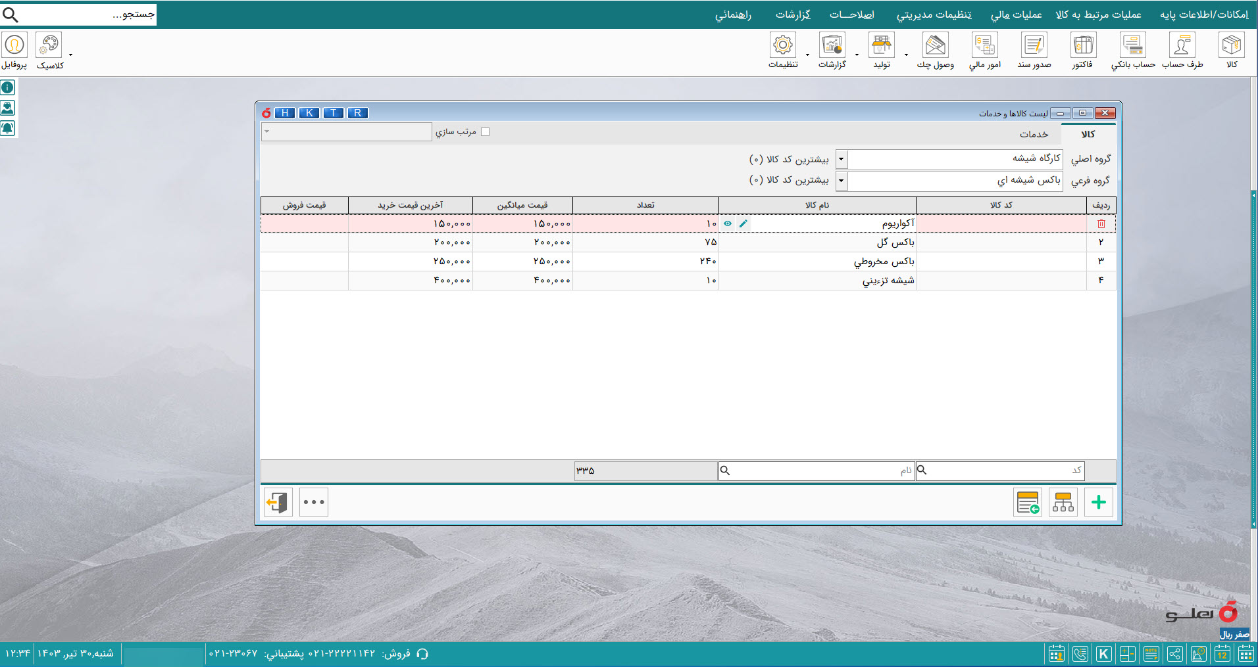
Task: Click the info icon in left sidebar
Action: (7, 87)
